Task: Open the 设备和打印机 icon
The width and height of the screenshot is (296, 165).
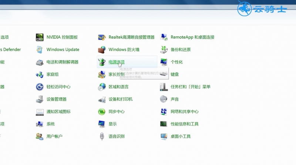Action: 102,99
